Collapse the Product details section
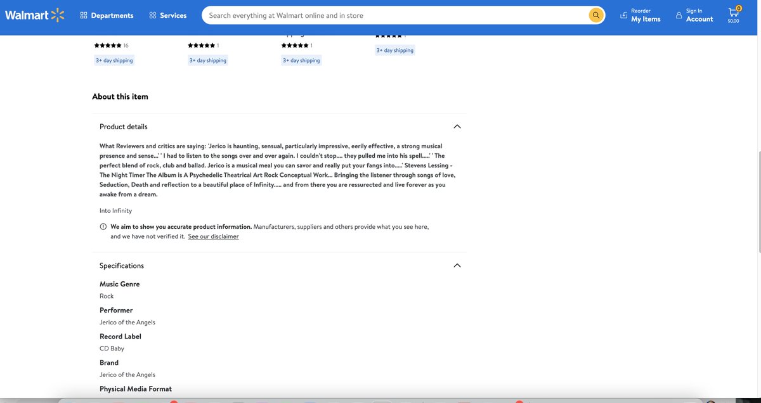 [x=457, y=127]
